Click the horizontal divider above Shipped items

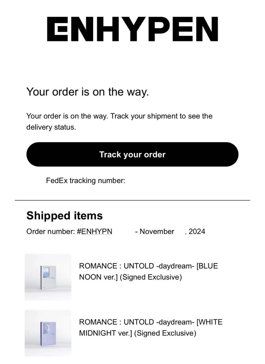coord(132,200)
